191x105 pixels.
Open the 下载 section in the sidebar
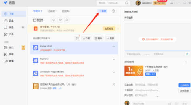pos(14,14)
